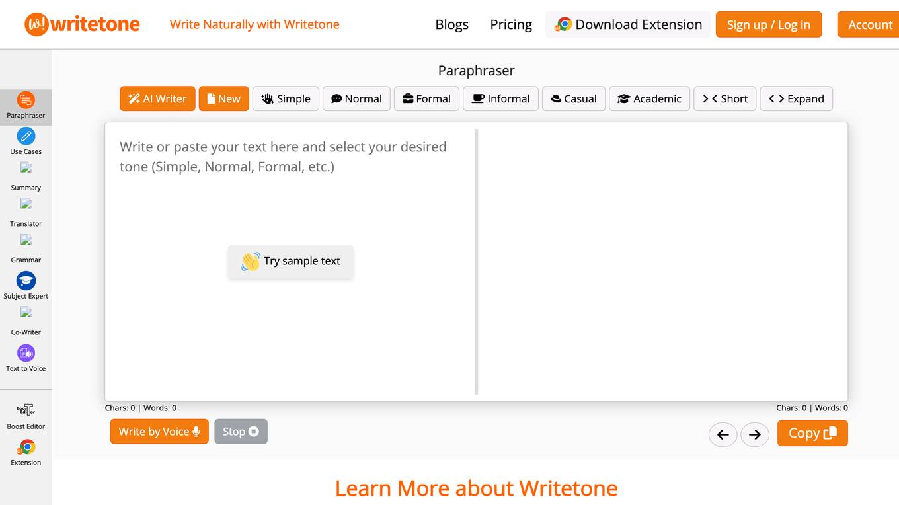Open the Paraphraser sidebar tool
Image resolution: width=899 pixels, height=505 pixels.
[x=26, y=106]
